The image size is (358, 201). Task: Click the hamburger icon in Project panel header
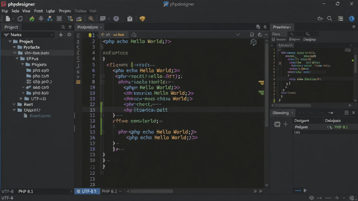[x=70, y=27]
